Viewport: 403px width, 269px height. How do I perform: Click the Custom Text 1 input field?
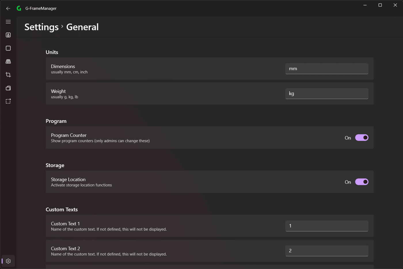[327, 226]
